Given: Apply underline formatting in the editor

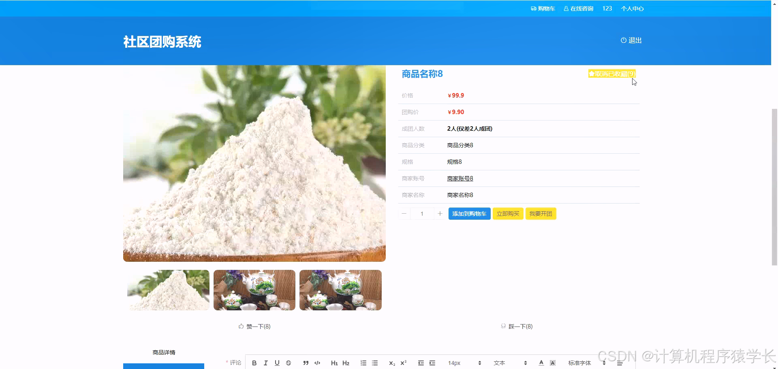Looking at the screenshot, I should [277, 363].
